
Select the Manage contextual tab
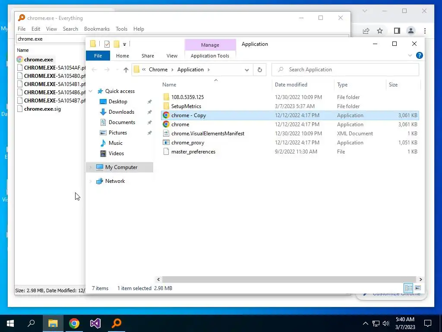[210, 45]
